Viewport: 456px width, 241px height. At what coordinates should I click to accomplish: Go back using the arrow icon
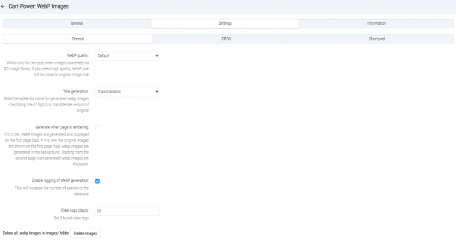[3, 6]
